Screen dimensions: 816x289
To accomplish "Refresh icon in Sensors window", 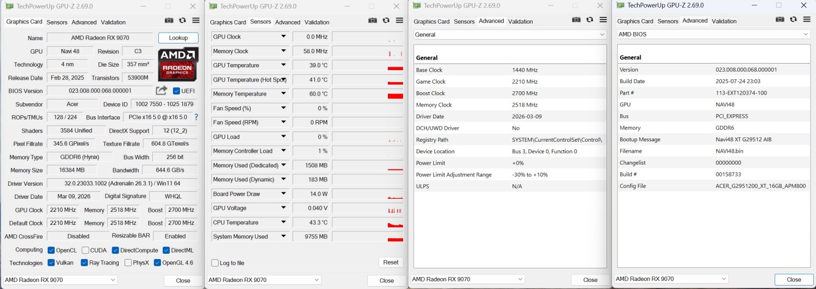I will coord(386,20).
